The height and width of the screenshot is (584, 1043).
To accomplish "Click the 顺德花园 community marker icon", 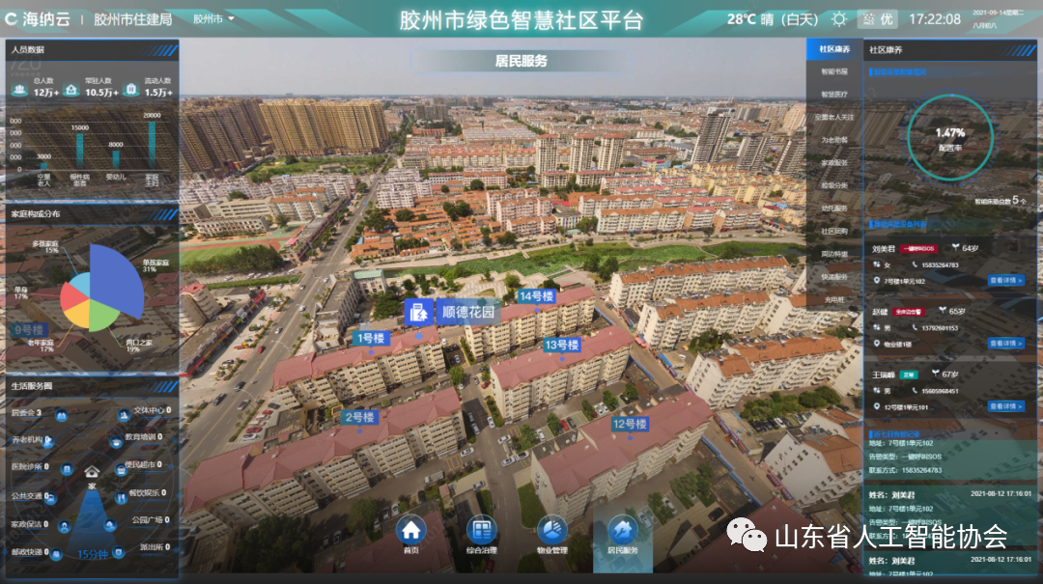I will point(419,312).
